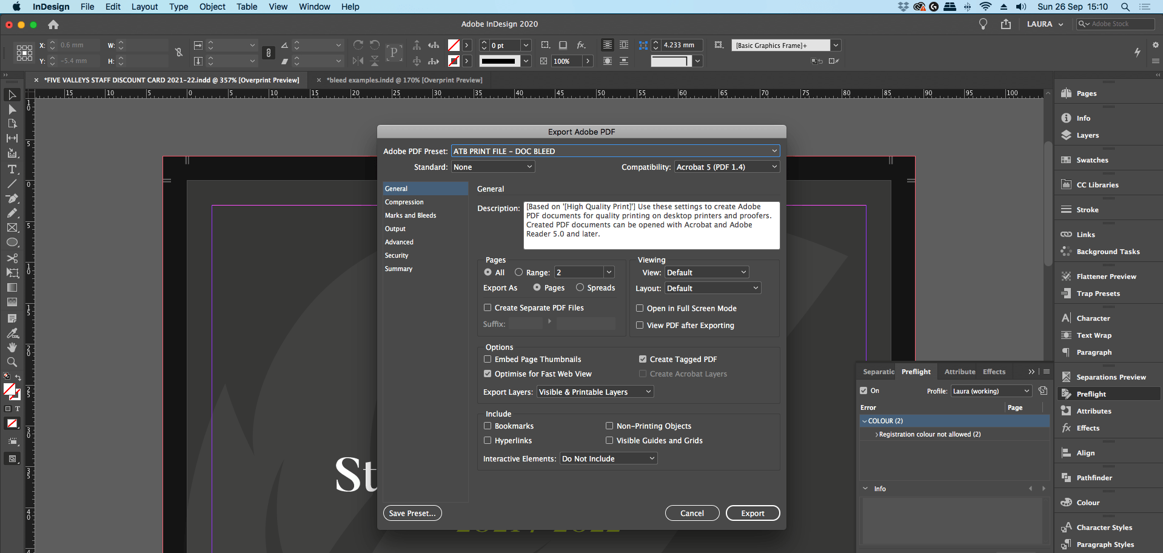Select the Type tool
Screen dimensions: 1163x553
pyautogui.click(x=12, y=169)
